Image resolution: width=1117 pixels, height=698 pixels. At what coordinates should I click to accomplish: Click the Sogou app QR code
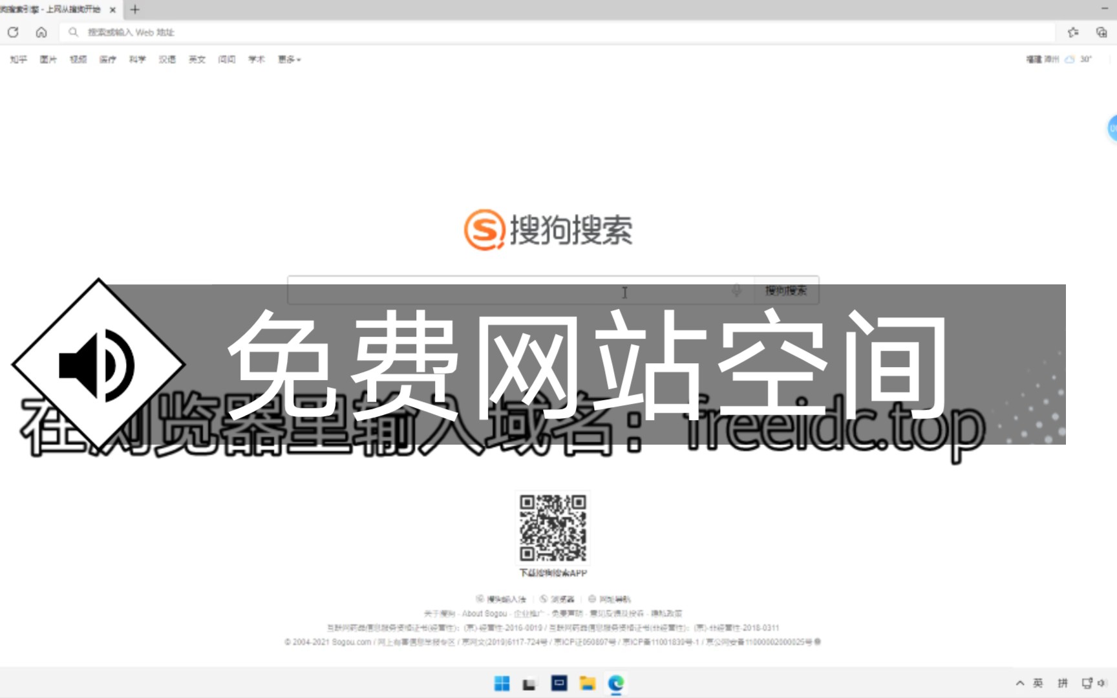pyautogui.click(x=553, y=528)
